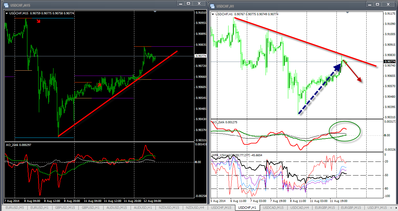
Task: Maximize the USDCHF,M15 chart window
Action: coord(189,3)
